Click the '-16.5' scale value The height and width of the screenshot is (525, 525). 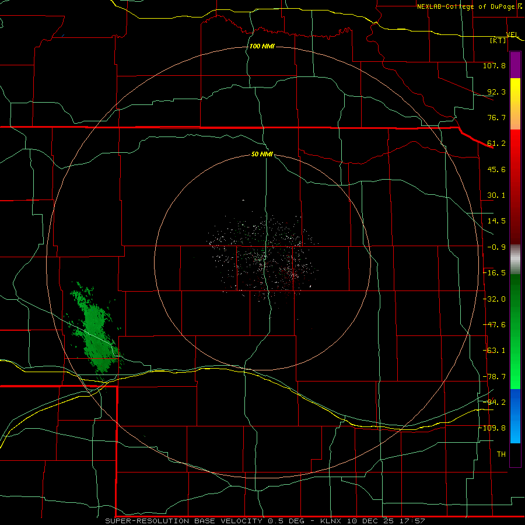point(494,273)
